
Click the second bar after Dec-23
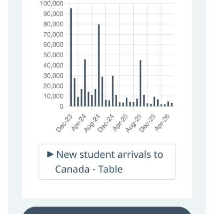78,102
